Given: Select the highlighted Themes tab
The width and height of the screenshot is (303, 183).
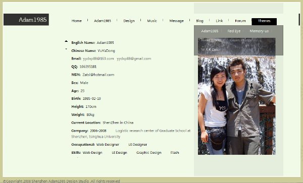Looking at the screenshot, I should 264,21.
